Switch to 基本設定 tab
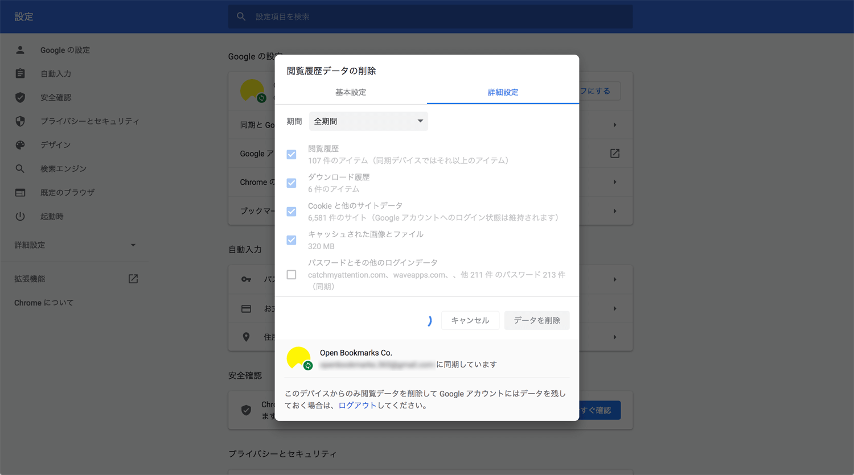This screenshot has height=475, width=854. click(351, 92)
